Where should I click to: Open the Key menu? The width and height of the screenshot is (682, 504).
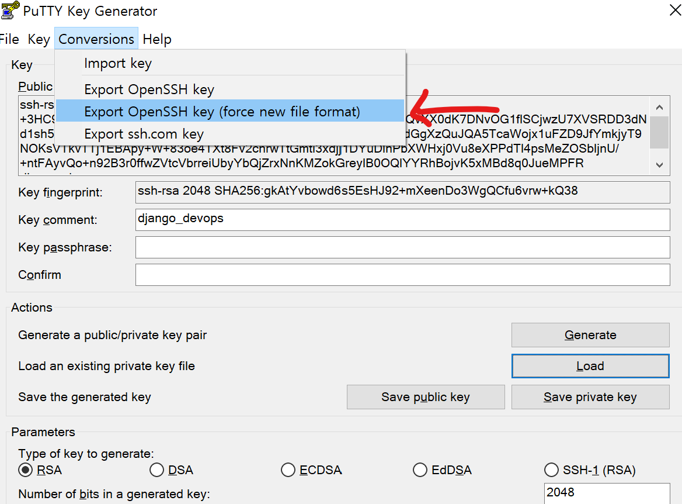pyautogui.click(x=39, y=39)
